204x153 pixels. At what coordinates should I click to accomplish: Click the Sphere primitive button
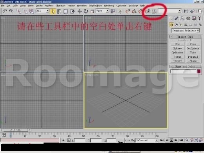point(177,48)
